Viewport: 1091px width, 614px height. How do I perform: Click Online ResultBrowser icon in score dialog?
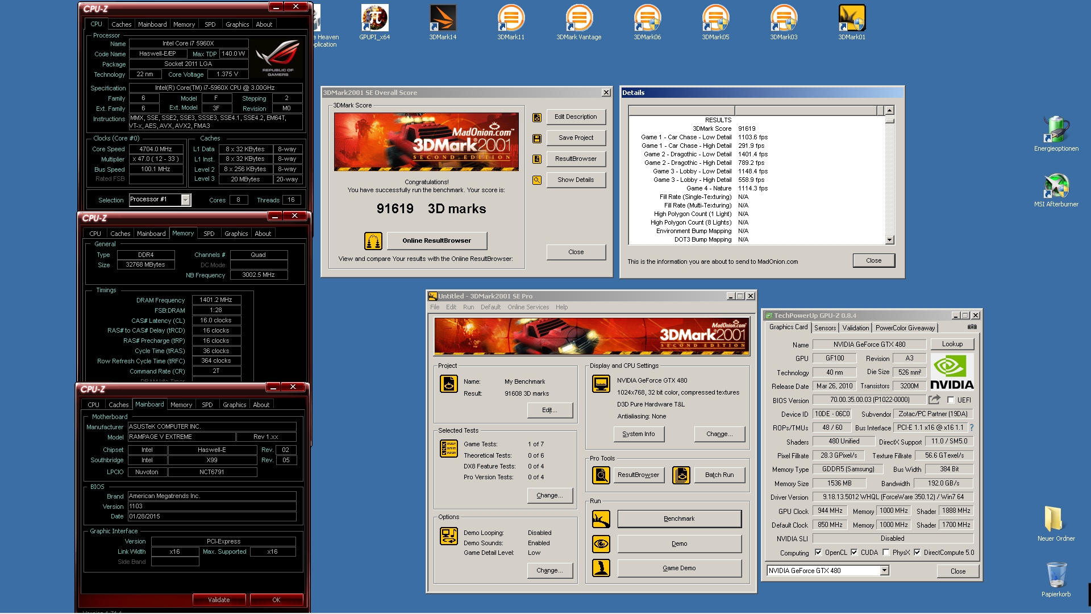pyautogui.click(x=373, y=241)
